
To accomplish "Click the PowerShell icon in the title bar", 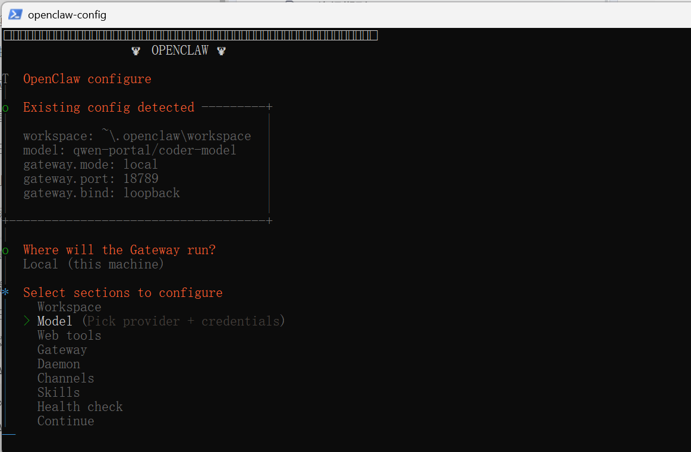I will click(15, 14).
